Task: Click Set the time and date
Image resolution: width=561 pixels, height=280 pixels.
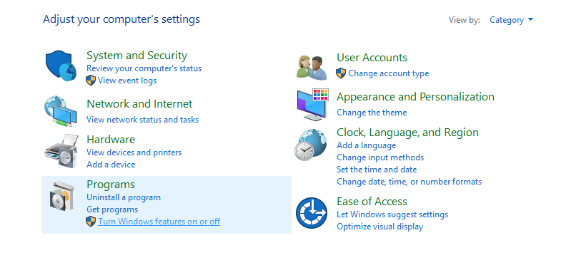Action: 377,170
